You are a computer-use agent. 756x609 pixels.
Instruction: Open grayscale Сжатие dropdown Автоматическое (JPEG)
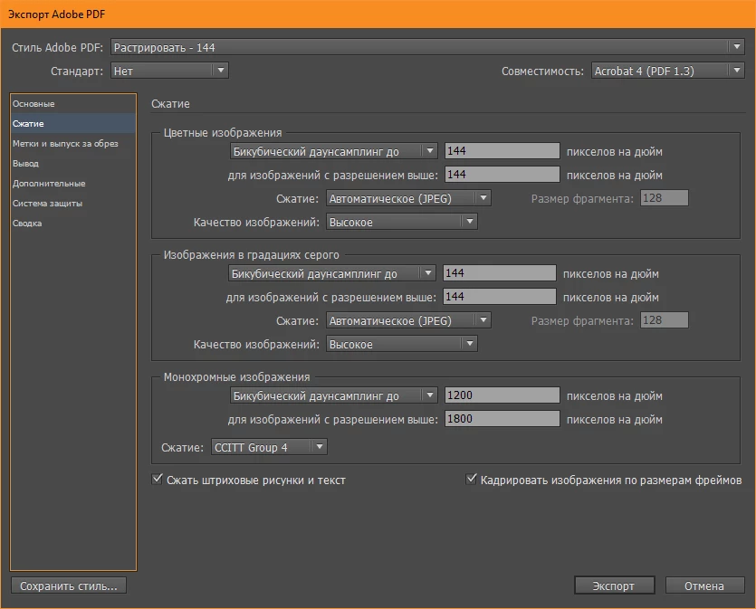[x=408, y=320]
